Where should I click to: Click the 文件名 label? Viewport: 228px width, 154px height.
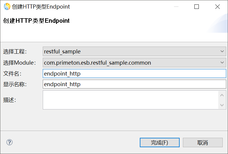pyautogui.click(x=12, y=73)
